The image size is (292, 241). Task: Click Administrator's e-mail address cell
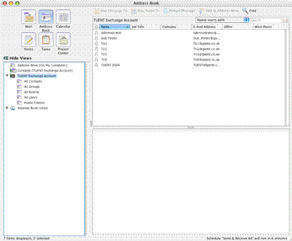pos(206,33)
